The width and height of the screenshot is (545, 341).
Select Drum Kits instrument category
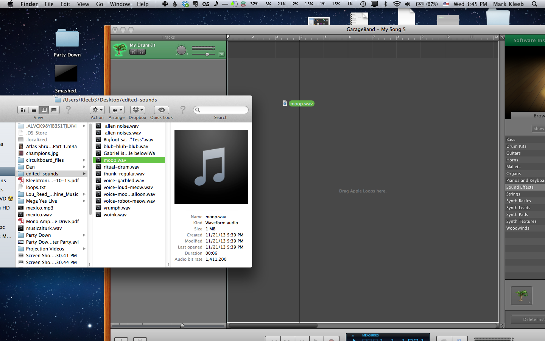tap(525, 146)
